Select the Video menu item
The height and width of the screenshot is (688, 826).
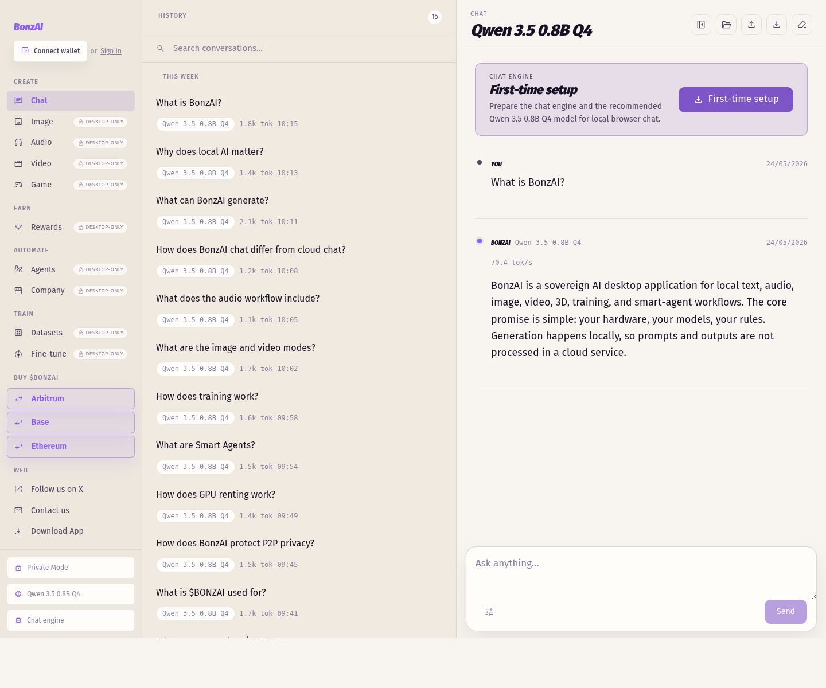click(x=71, y=163)
